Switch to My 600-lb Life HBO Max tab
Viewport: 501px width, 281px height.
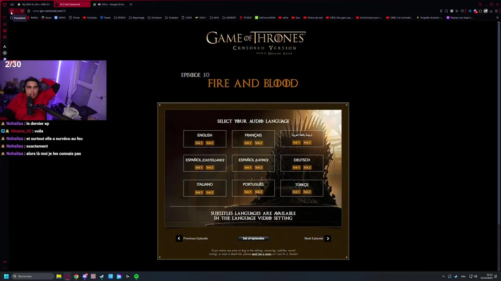click(x=34, y=4)
